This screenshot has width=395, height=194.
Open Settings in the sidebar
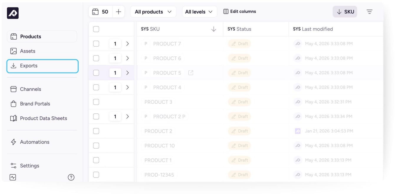point(42,166)
